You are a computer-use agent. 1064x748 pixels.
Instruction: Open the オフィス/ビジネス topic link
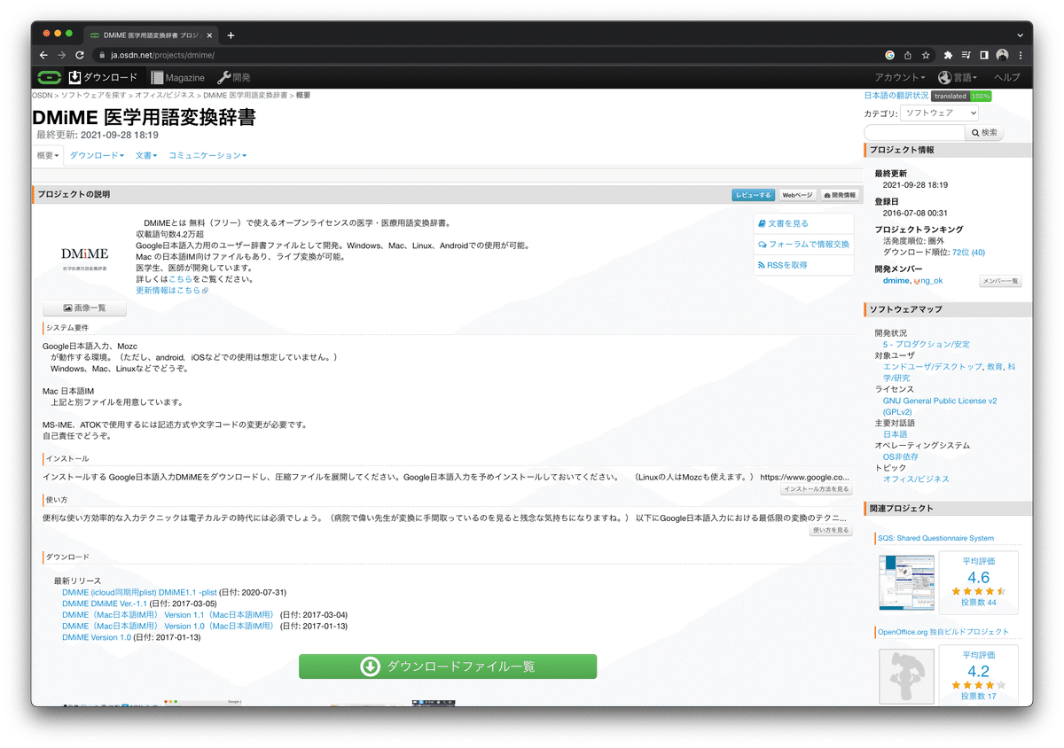point(916,479)
